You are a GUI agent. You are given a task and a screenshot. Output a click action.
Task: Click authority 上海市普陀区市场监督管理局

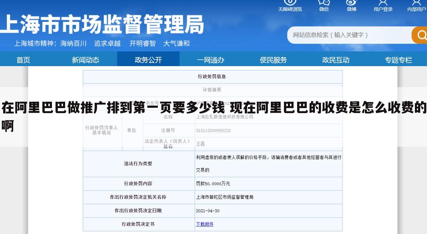click(225, 197)
